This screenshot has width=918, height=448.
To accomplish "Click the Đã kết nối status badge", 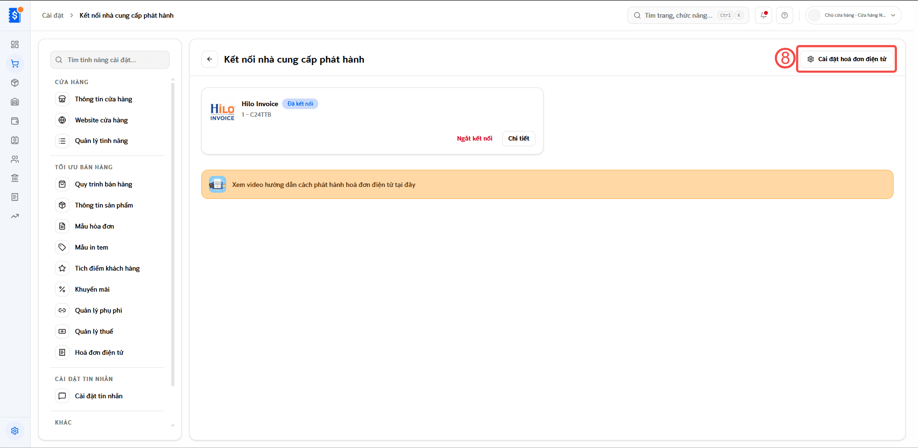I will click(x=300, y=104).
